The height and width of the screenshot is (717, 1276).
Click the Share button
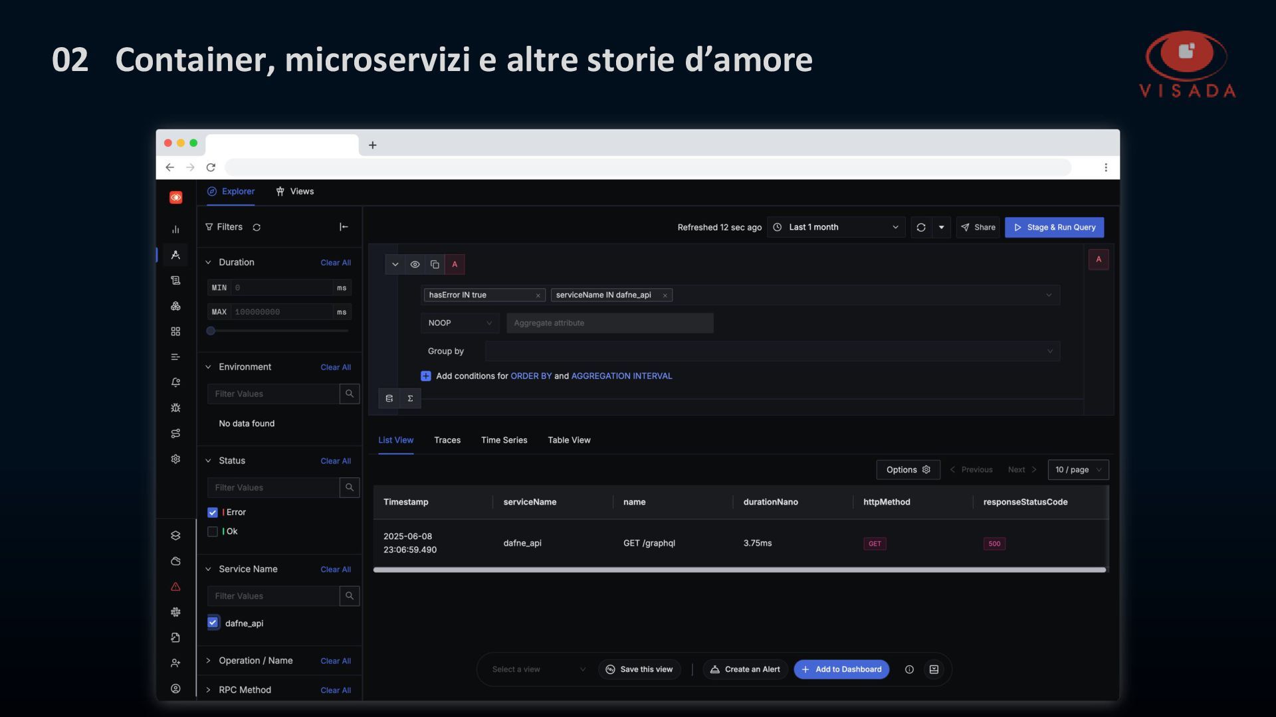click(x=978, y=227)
